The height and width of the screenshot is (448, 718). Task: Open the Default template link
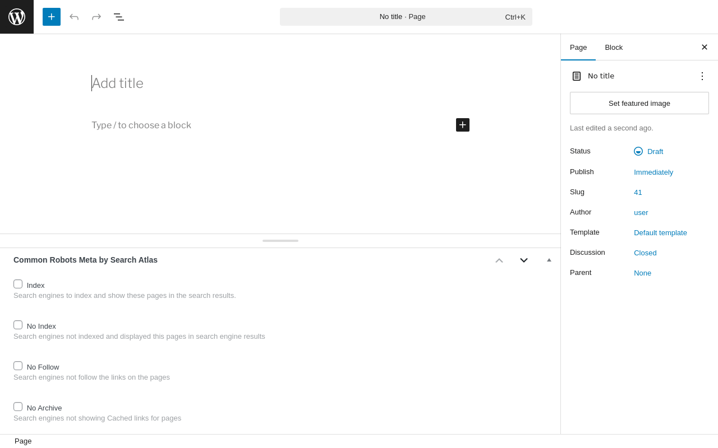(660, 232)
